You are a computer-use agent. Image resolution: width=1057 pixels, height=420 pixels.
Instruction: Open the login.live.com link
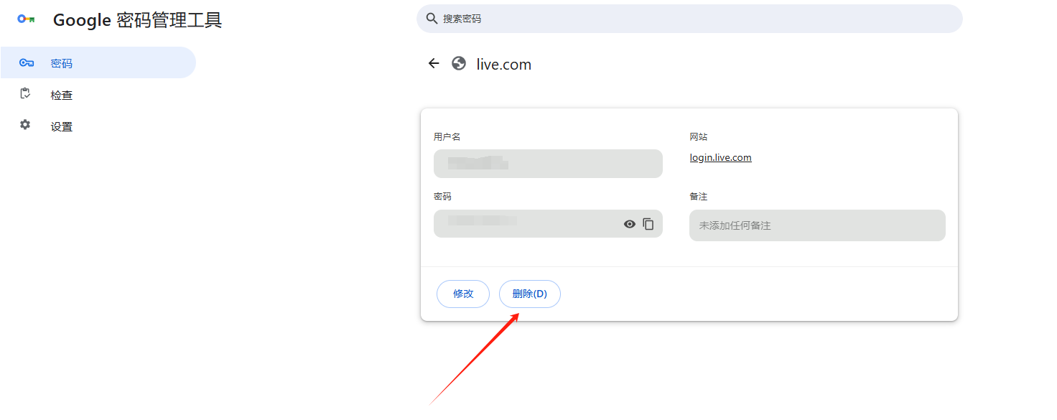(720, 158)
